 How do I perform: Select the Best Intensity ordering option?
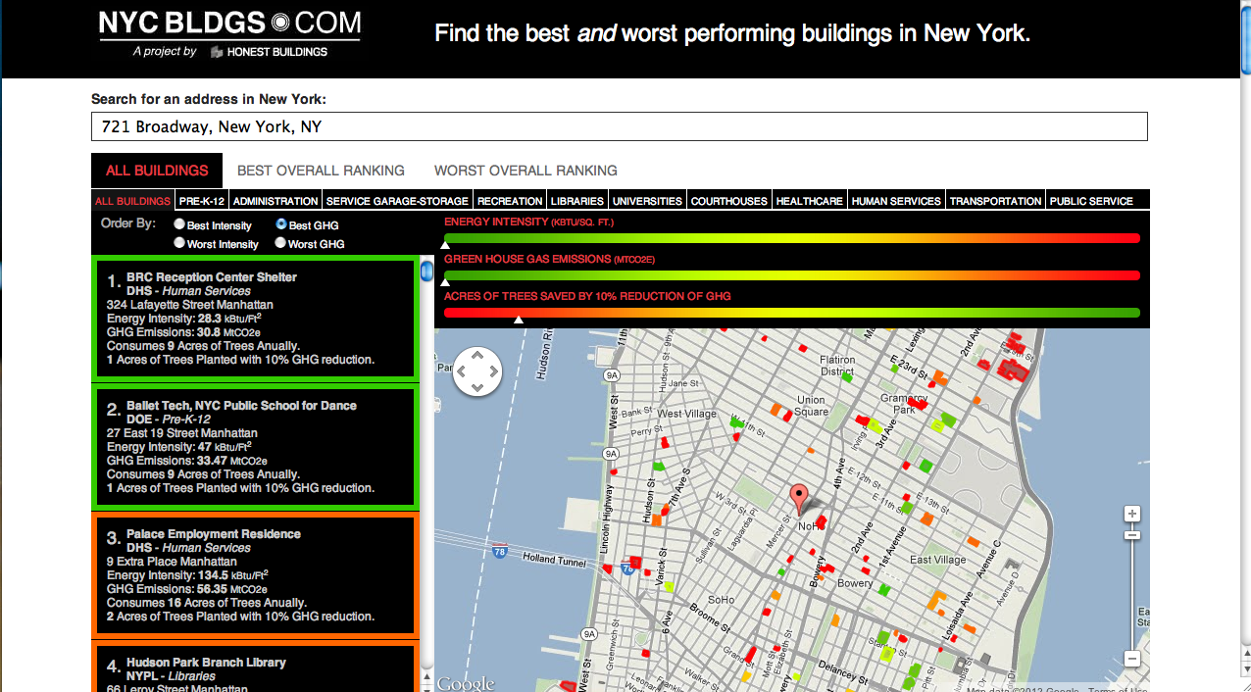tap(179, 224)
